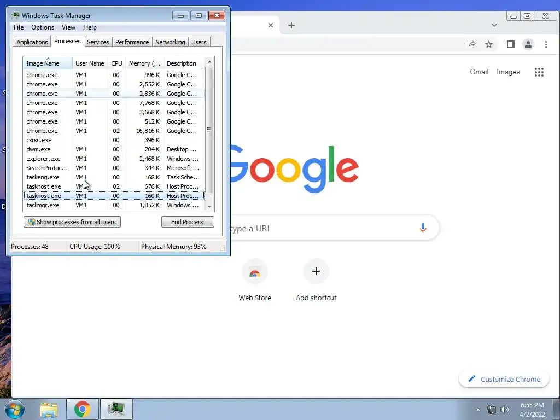The image size is (560, 420).
Task: Select the SearchProtoc... process row
Action: point(114,168)
